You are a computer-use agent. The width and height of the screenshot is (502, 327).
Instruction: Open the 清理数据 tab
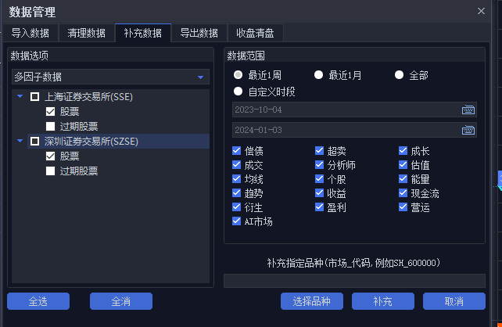pos(86,33)
